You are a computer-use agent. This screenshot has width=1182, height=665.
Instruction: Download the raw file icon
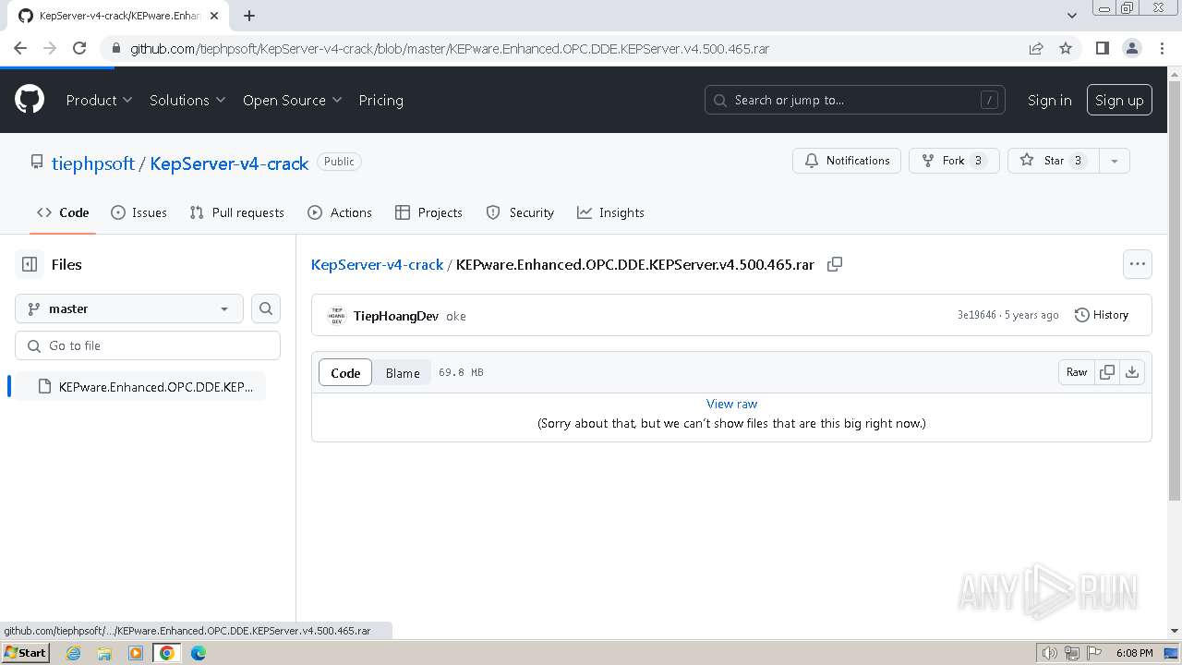[1132, 372]
